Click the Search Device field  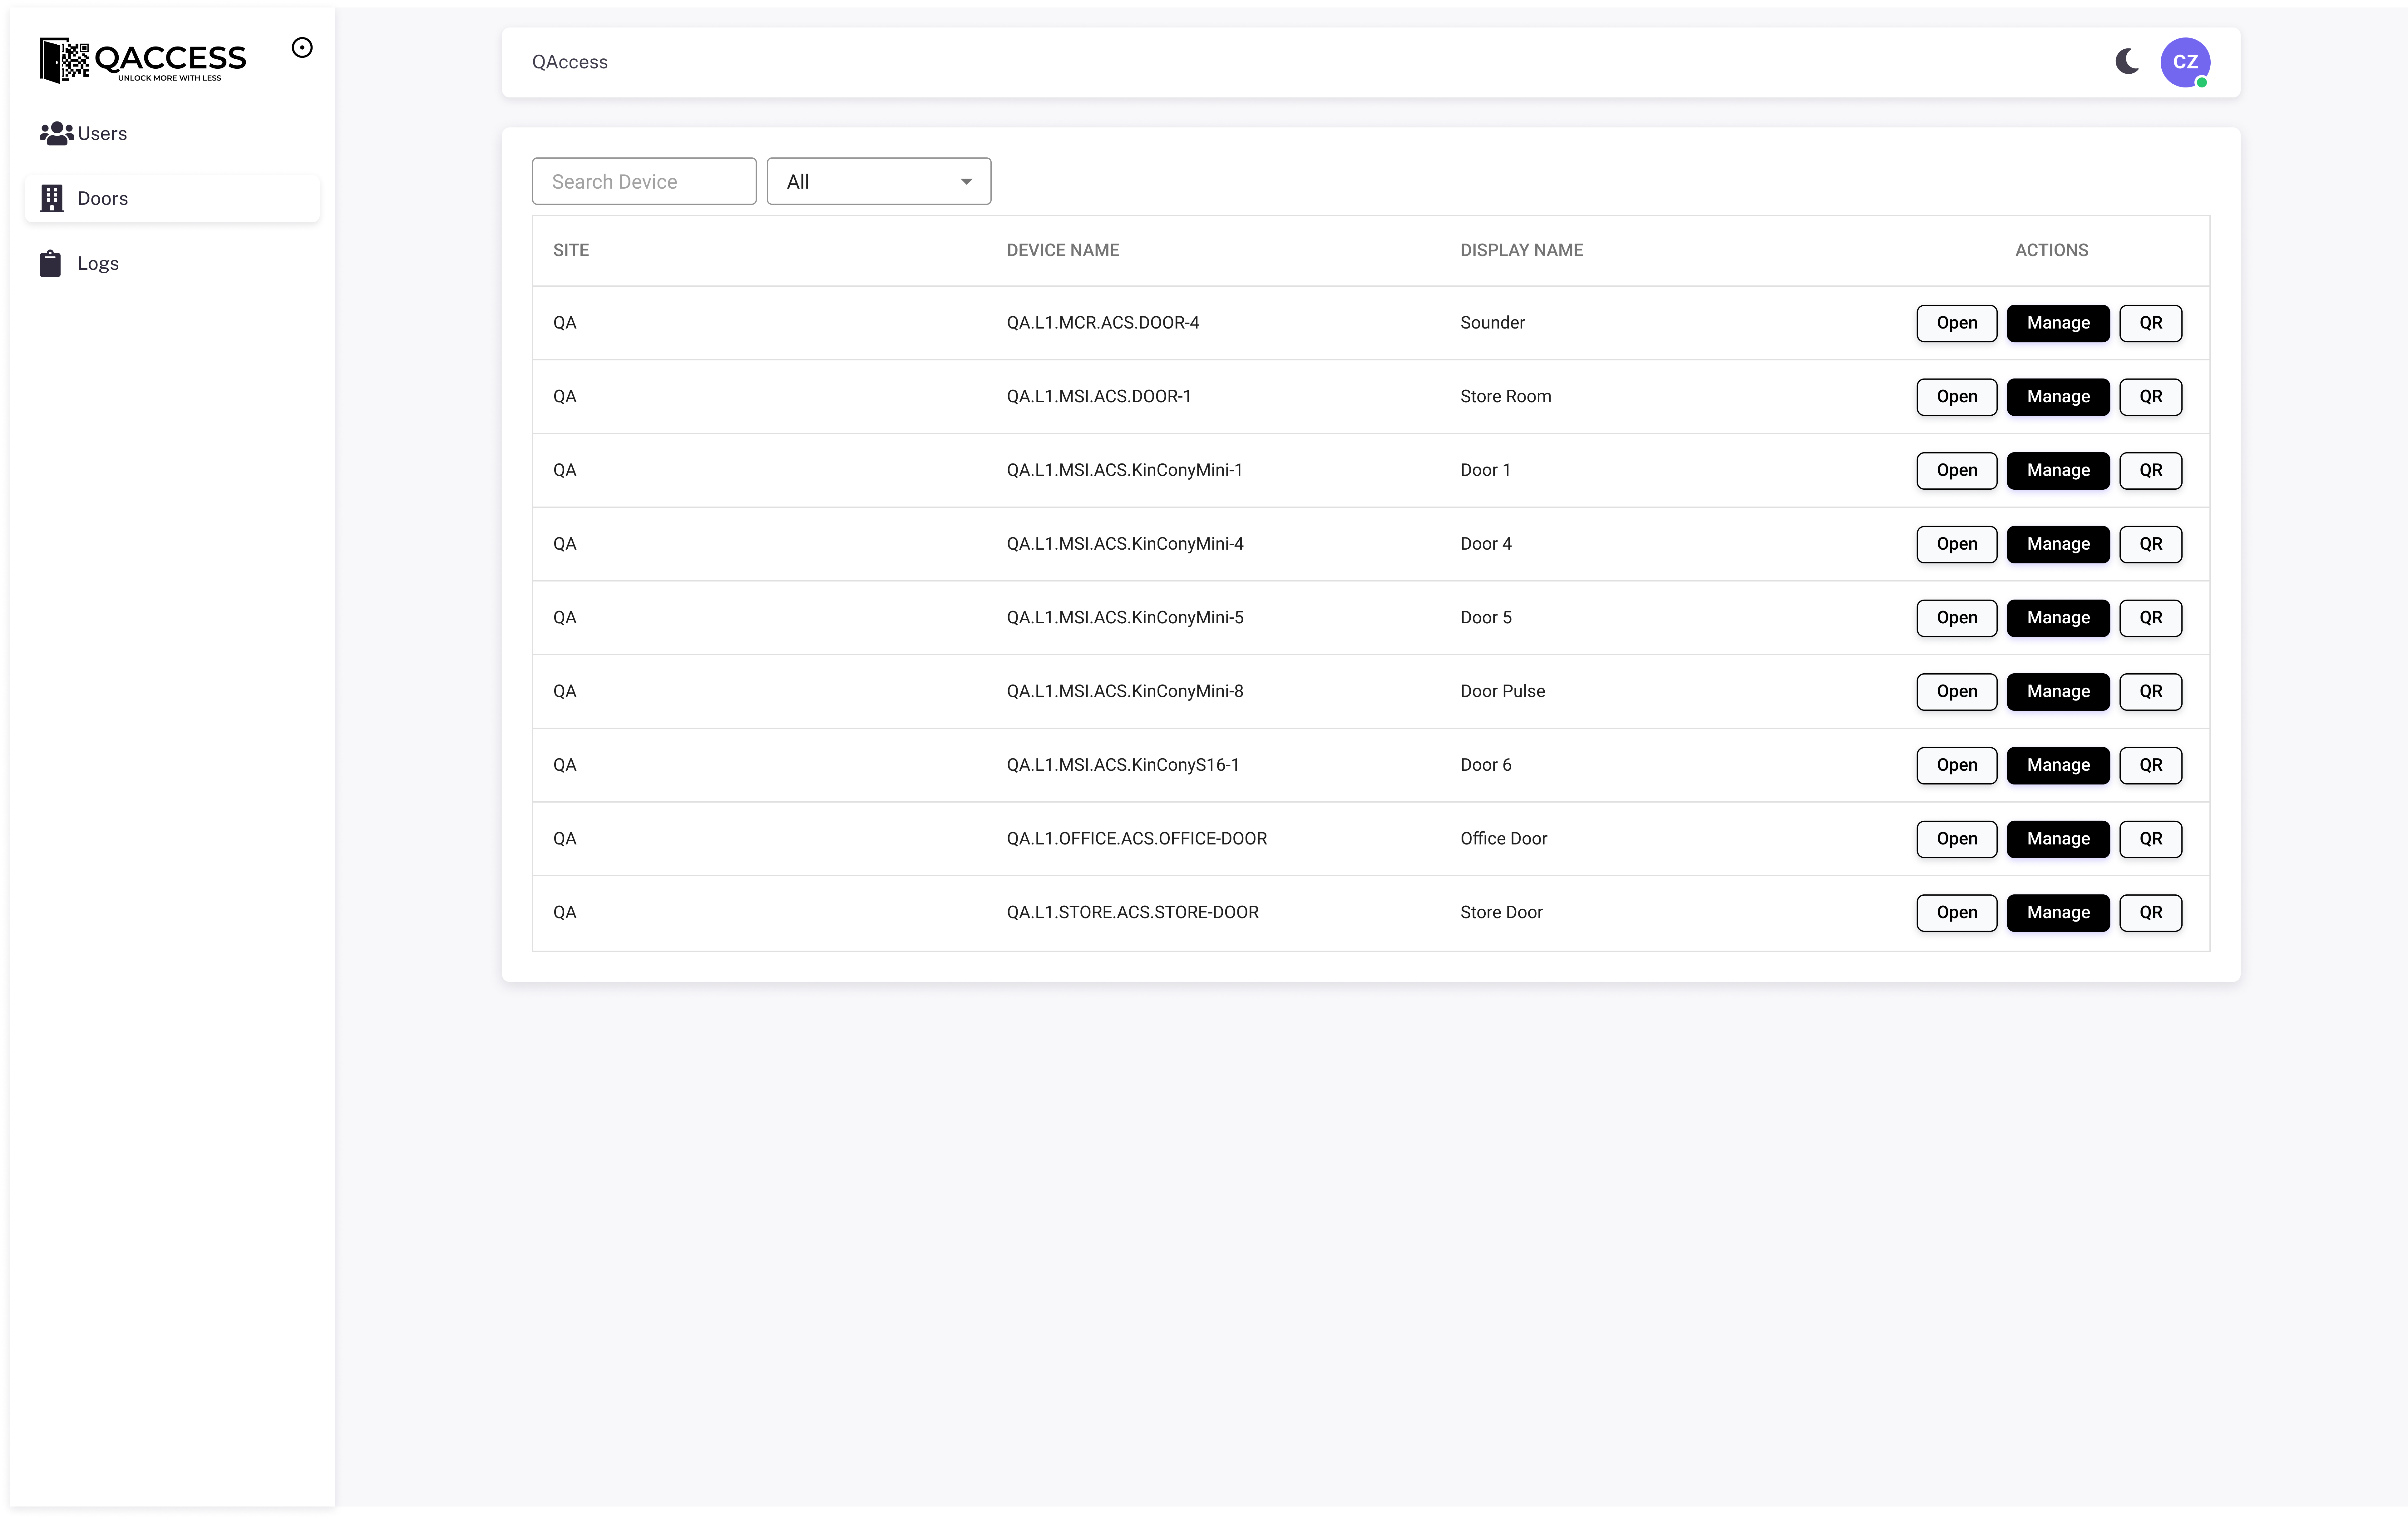click(644, 181)
